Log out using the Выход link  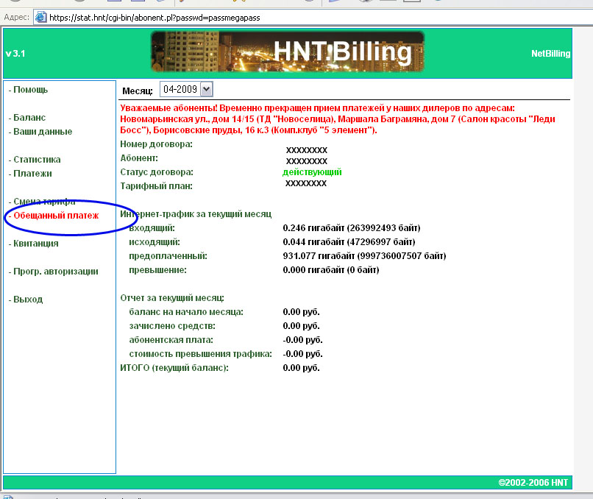coord(28,300)
